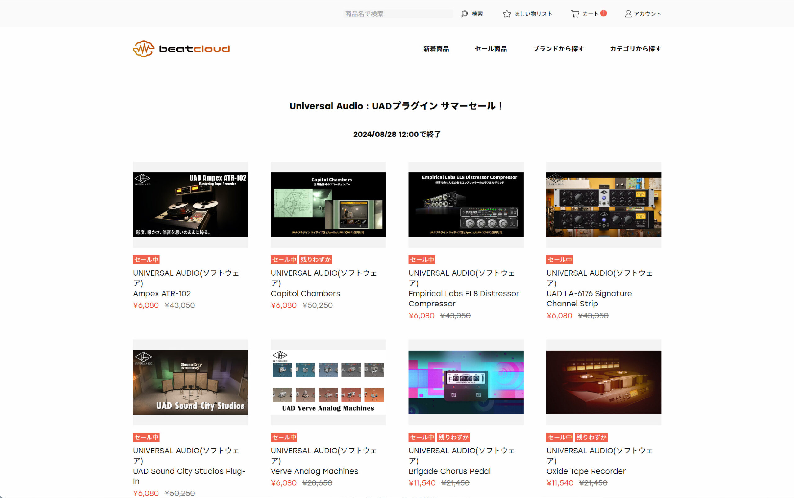Click UAD LA-6176 Signature Channel Strip title
This screenshot has width=794, height=498.
589,298
